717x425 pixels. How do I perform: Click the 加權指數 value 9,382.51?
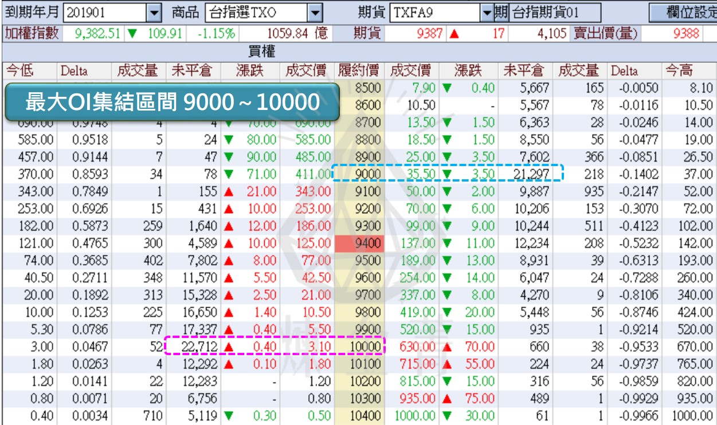pos(97,34)
